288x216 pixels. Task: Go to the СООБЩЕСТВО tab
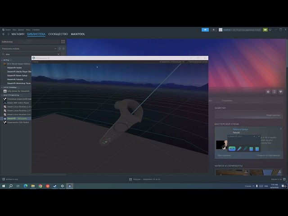click(x=58, y=34)
